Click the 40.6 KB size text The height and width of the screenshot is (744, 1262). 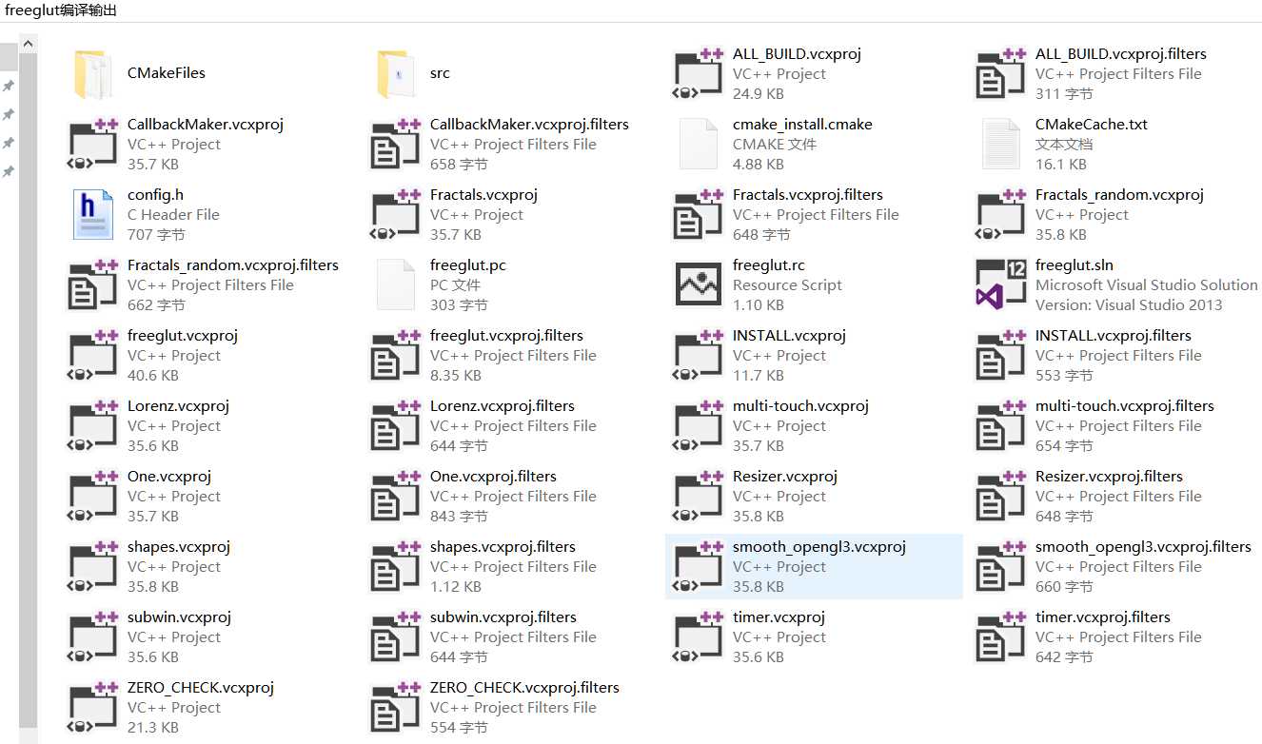point(153,376)
